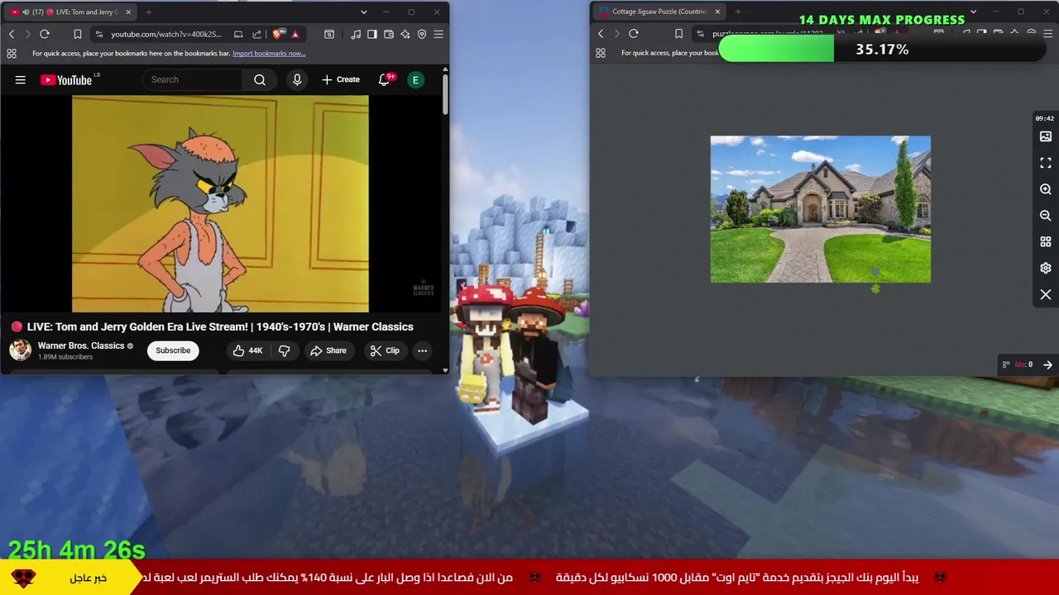1059x595 pixels.
Task: Show puzzle preview image icon
Action: pos(1046,136)
